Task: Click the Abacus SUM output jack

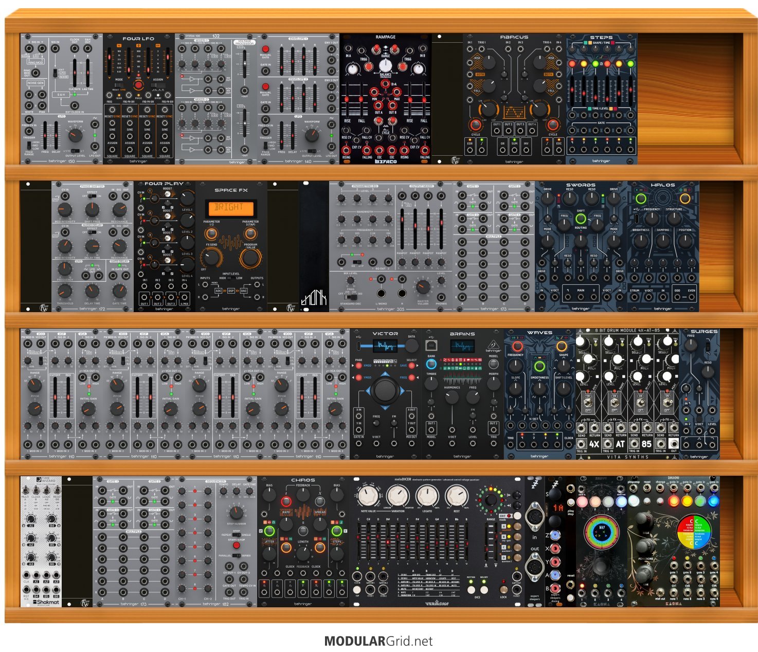Action: pos(514,150)
